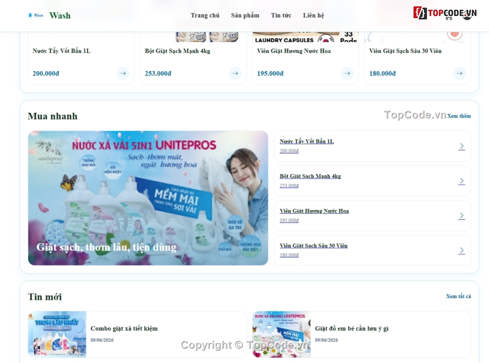This screenshot has height=363, width=489.
Task: Open Viên Giặt Sạch Sâu 30 Viên card title
Action: tap(406, 51)
